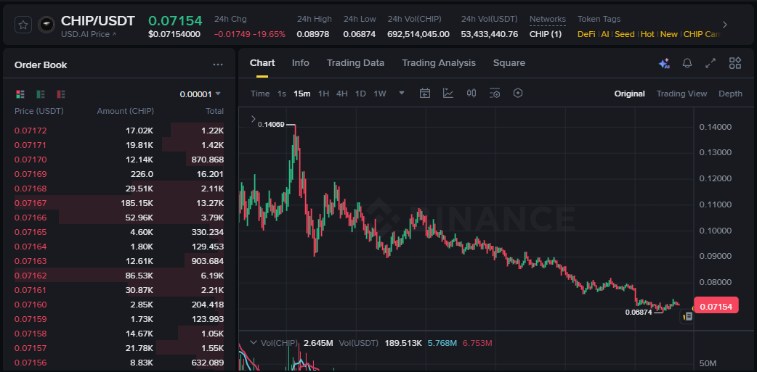Image resolution: width=757 pixels, height=372 pixels.
Task: Click the CHIP/USDT pair name
Action: pos(98,21)
